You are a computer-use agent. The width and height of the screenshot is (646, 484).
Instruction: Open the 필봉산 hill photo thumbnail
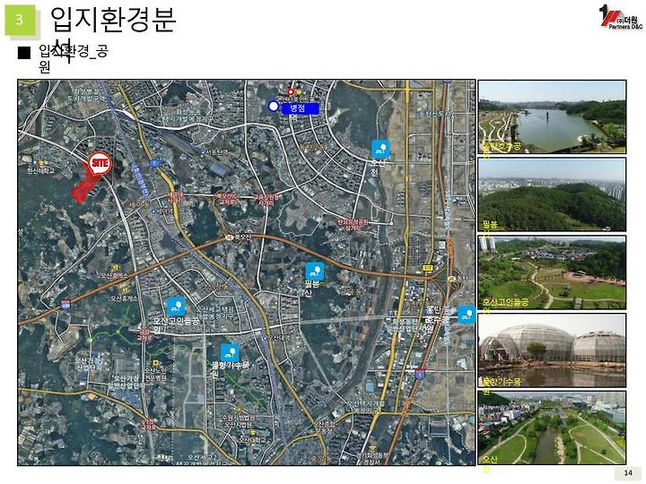click(x=552, y=194)
